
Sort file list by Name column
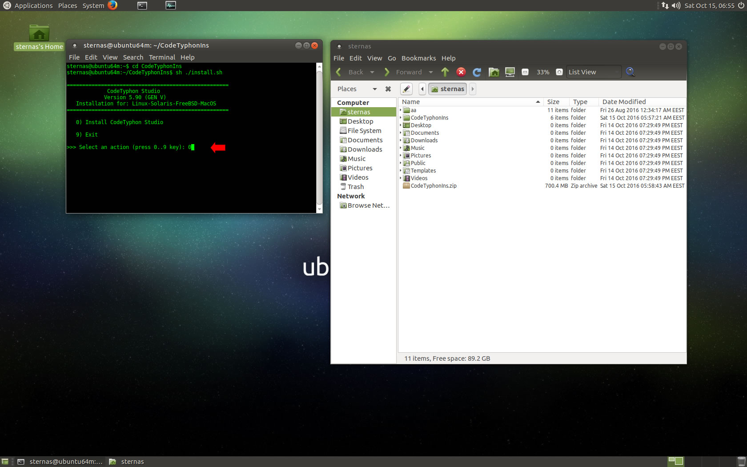pos(470,102)
